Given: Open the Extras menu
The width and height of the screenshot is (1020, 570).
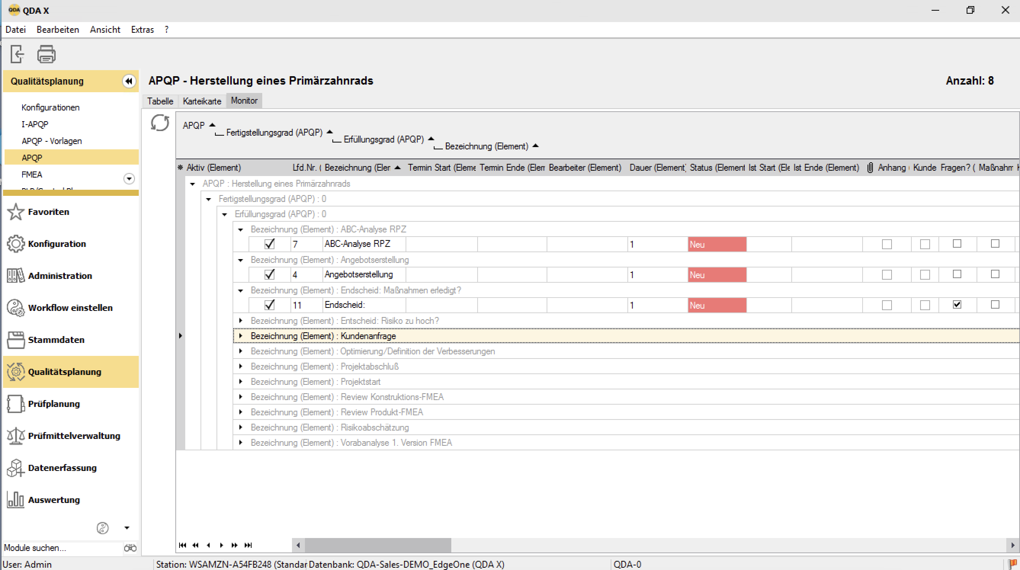Looking at the screenshot, I should click(142, 30).
